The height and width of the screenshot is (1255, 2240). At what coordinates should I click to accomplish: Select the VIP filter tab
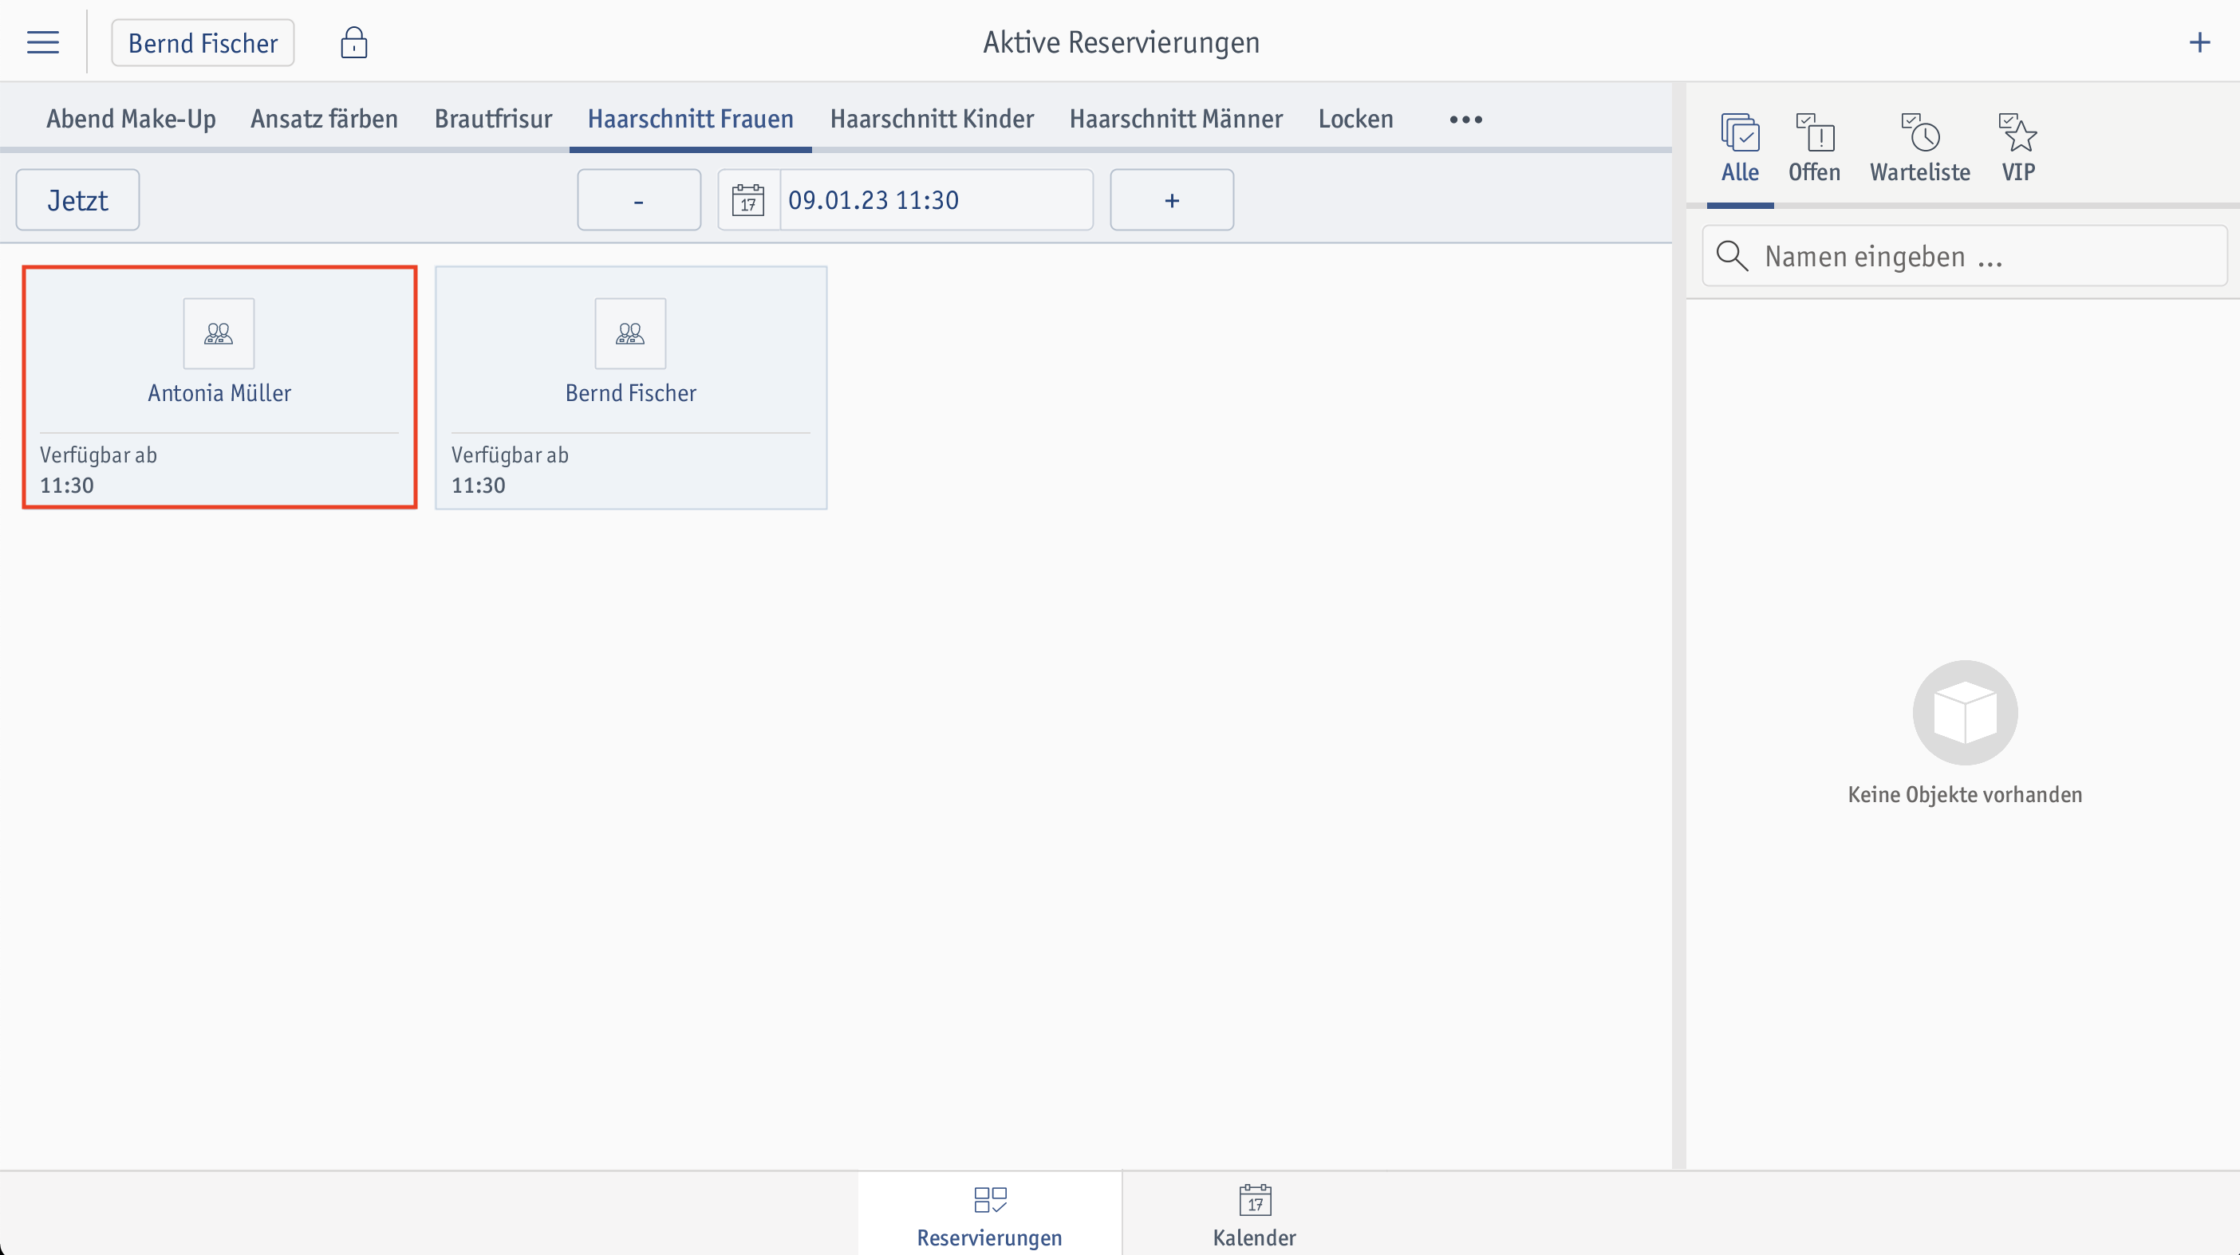pos(2018,148)
